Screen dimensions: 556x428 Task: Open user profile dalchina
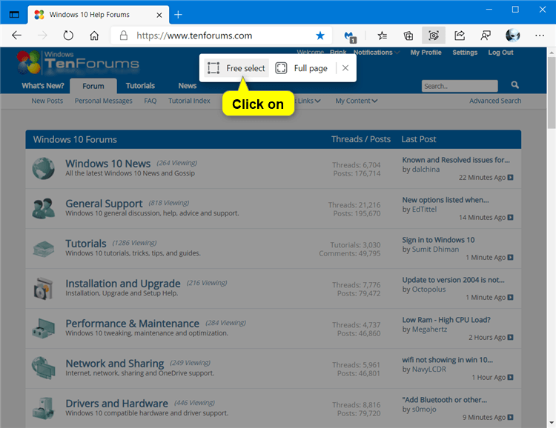point(426,170)
